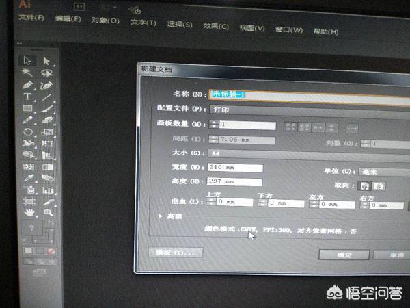The image size is (410, 308).
Task: Click the 确定 OK button
Action: (x=344, y=255)
